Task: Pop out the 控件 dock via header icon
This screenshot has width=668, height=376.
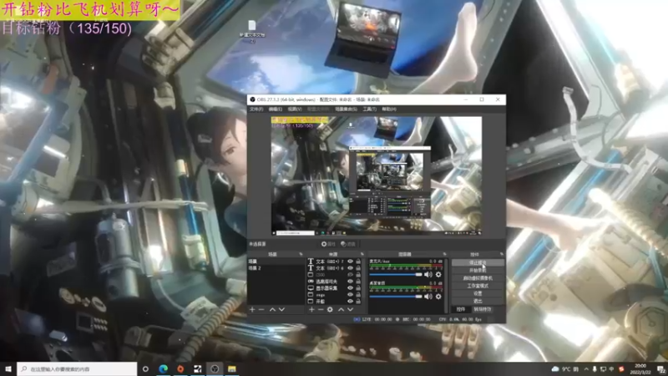Action: point(502,255)
